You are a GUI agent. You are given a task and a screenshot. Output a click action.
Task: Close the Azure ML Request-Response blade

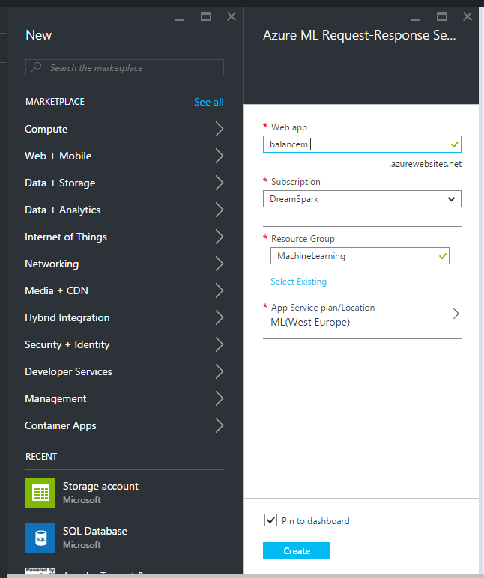point(468,16)
